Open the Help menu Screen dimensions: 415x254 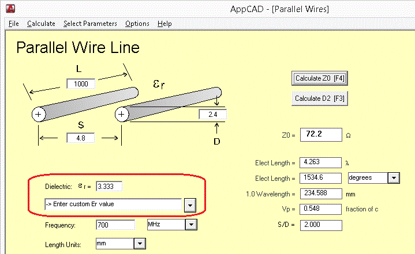(x=164, y=24)
